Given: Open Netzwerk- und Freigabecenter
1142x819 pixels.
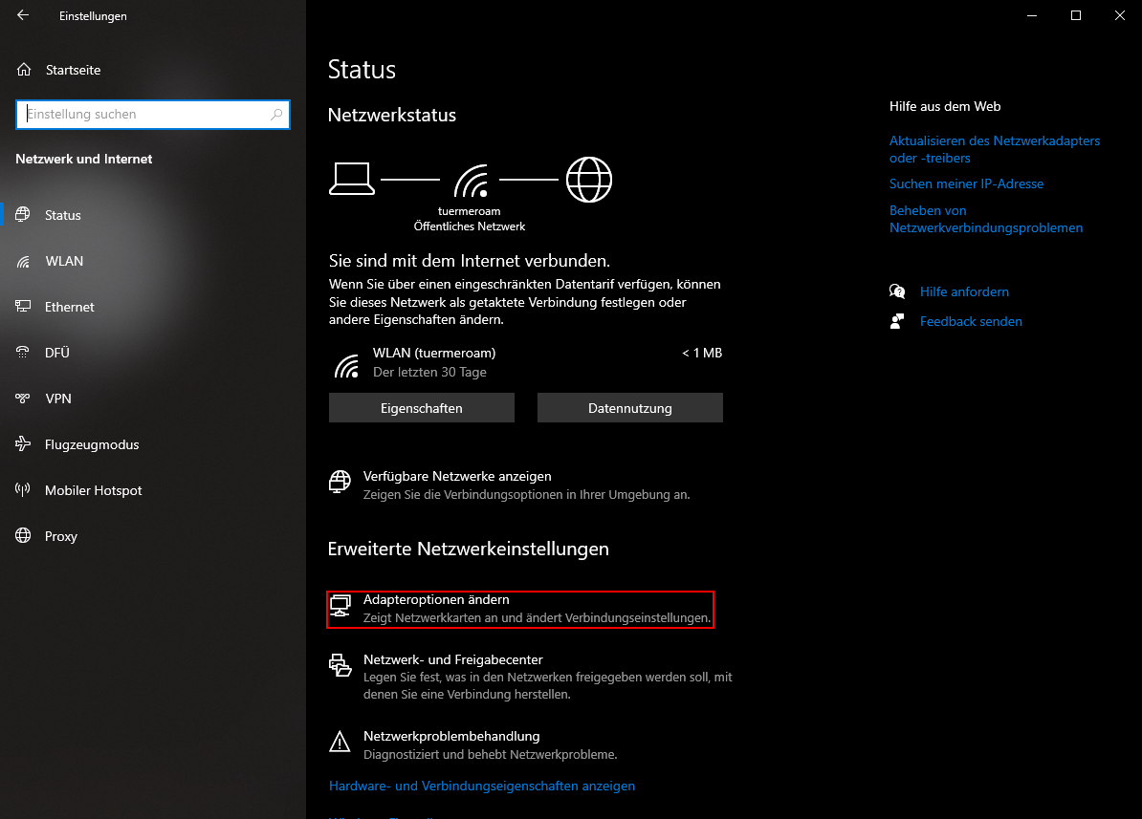Looking at the screenshot, I should (452, 659).
